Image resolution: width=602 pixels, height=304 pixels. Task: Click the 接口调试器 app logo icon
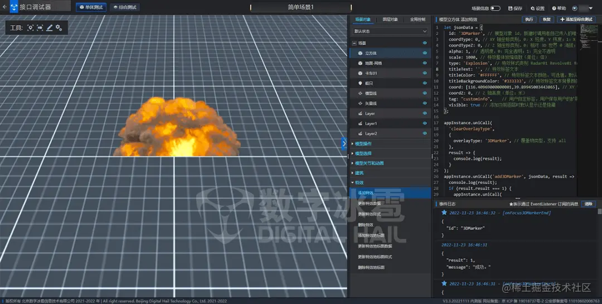tap(14, 7)
